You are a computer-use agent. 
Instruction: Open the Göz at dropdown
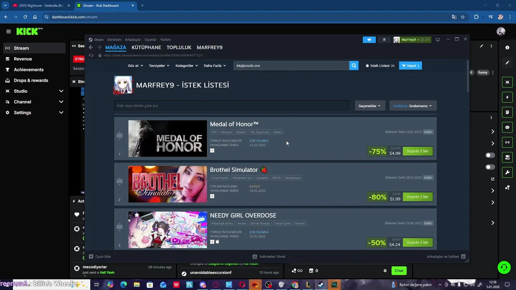pyautogui.click(x=135, y=66)
